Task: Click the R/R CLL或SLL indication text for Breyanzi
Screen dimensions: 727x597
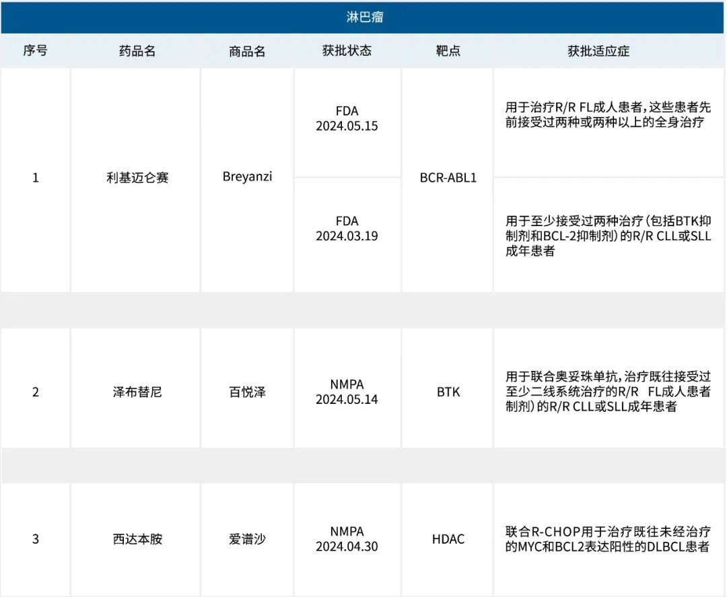Action: point(608,236)
